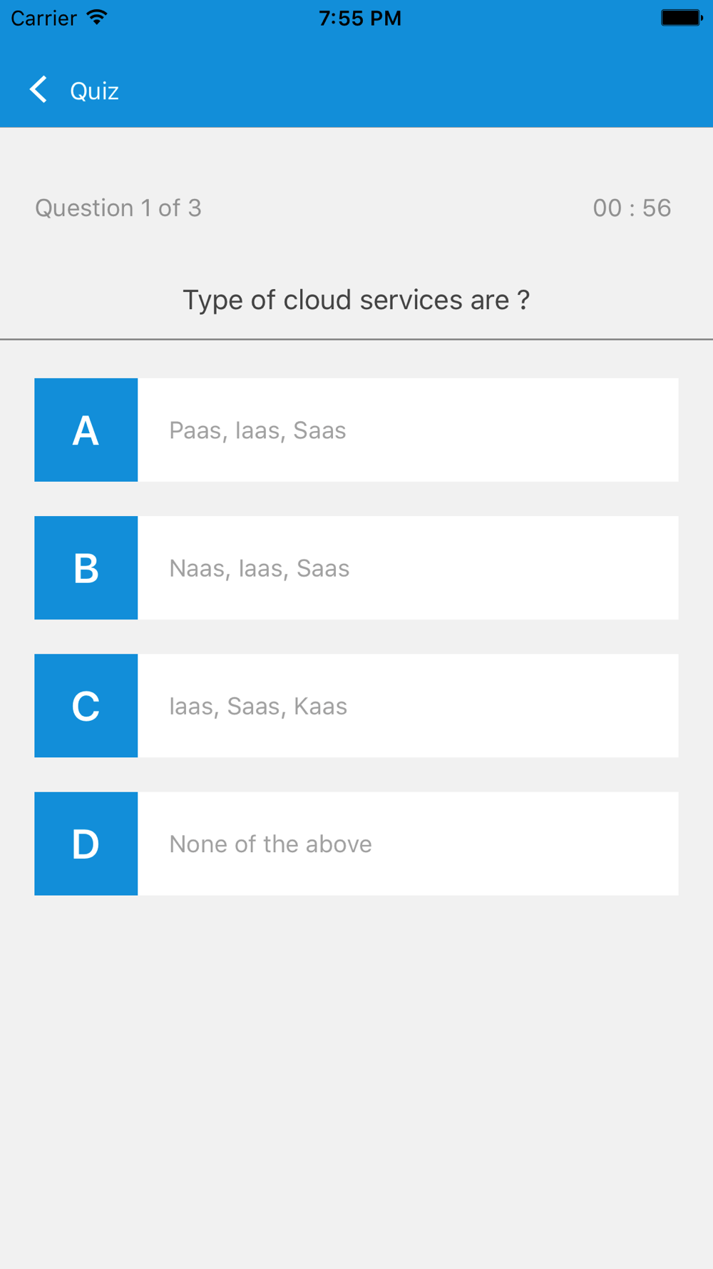The height and width of the screenshot is (1269, 713).
Task: Tap the back chevron arrow
Action: (x=39, y=90)
